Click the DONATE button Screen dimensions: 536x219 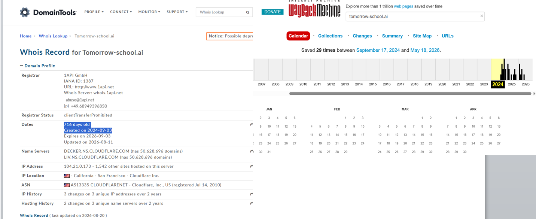click(x=272, y=12)
